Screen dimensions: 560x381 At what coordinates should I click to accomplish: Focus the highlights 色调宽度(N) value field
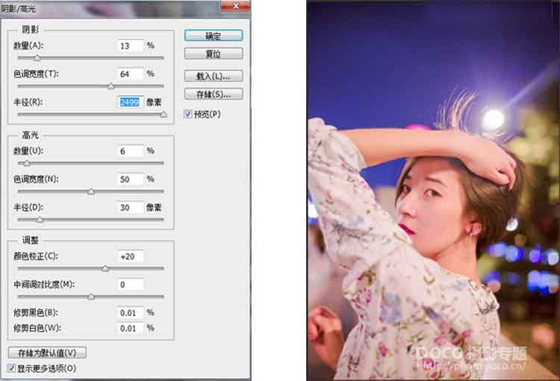131,179
